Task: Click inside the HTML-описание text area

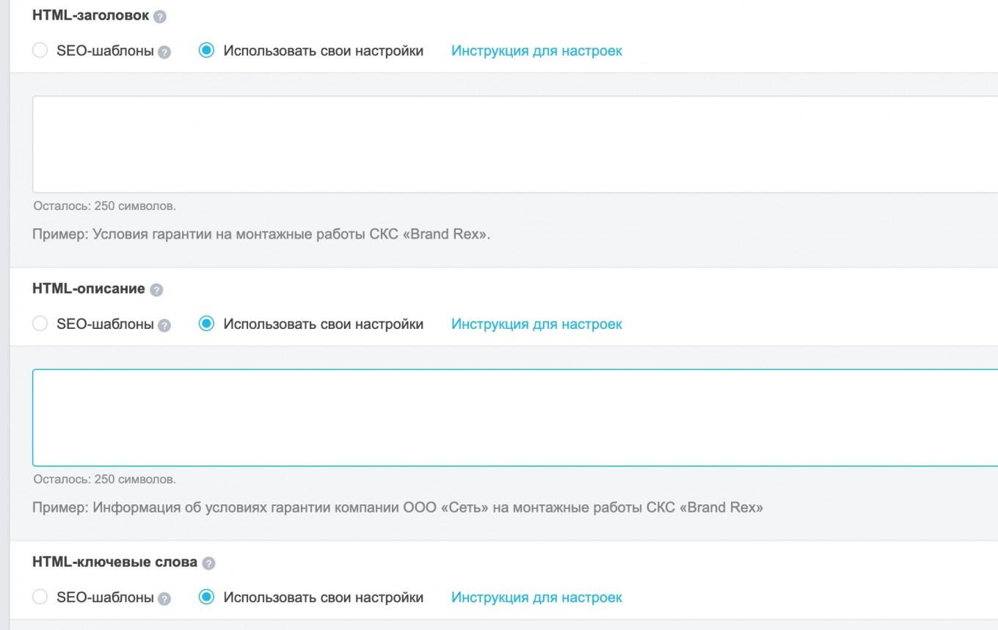Action: click(x=514, y=417)
